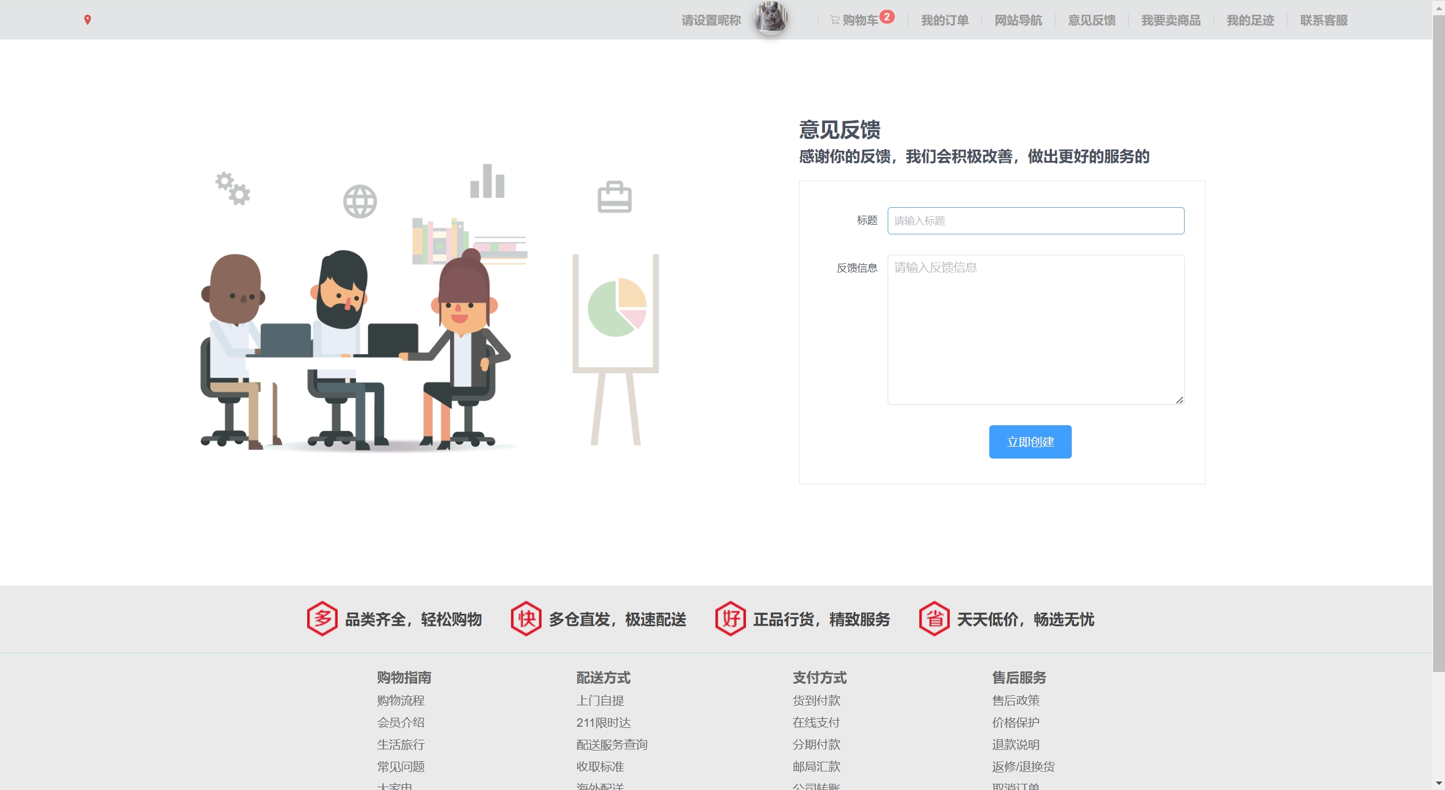Open 联系客服 customer service link
1445x790 pixels.
(x=1324, y=20)
